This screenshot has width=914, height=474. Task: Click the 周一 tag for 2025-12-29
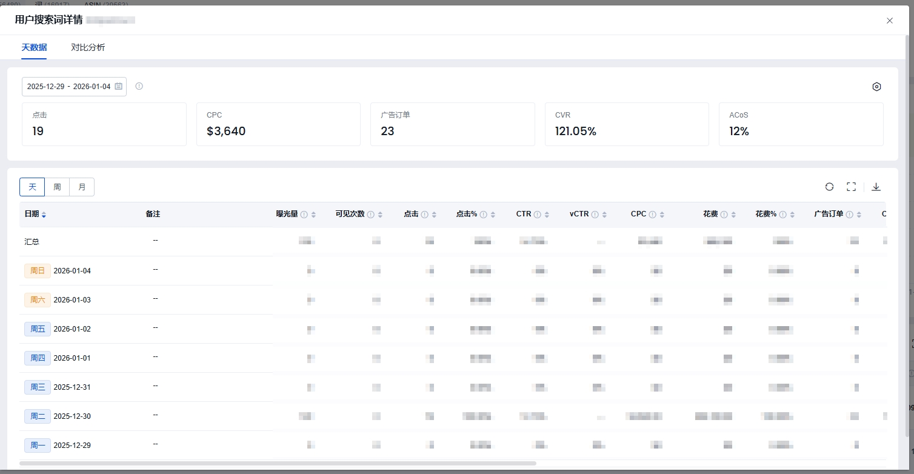pyautogui.click(x=38, y=446)
